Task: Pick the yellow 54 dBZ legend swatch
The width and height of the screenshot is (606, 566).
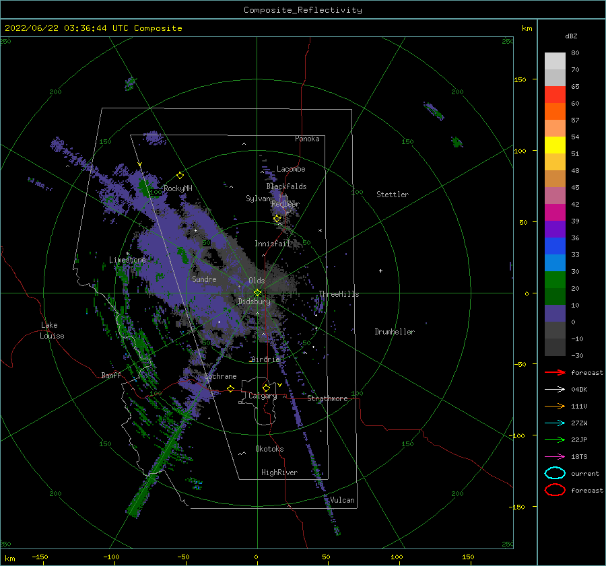Action: (555, 145)
